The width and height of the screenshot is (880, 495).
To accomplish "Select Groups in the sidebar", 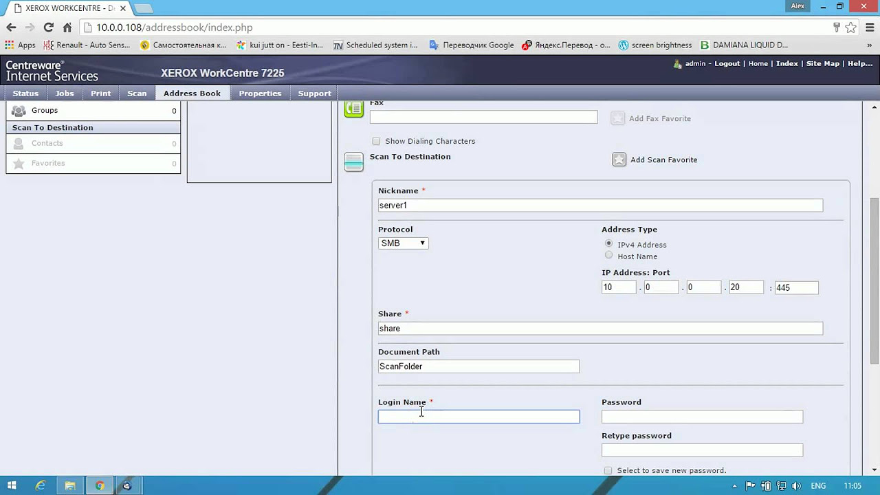I will [x=93, y=110].
